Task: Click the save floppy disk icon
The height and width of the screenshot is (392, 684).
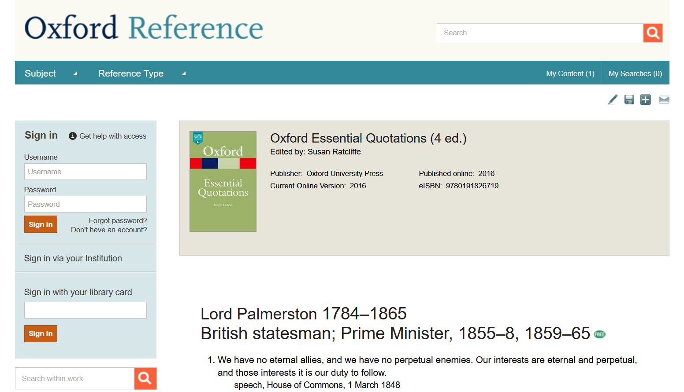Action: [x=629, y=100]
